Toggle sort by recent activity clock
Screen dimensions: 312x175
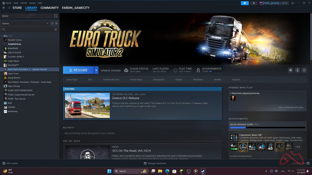point(52,23)
